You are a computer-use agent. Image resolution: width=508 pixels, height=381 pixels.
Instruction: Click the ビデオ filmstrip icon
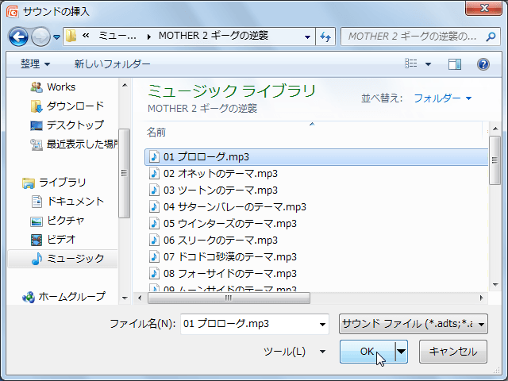click(37, 240)
